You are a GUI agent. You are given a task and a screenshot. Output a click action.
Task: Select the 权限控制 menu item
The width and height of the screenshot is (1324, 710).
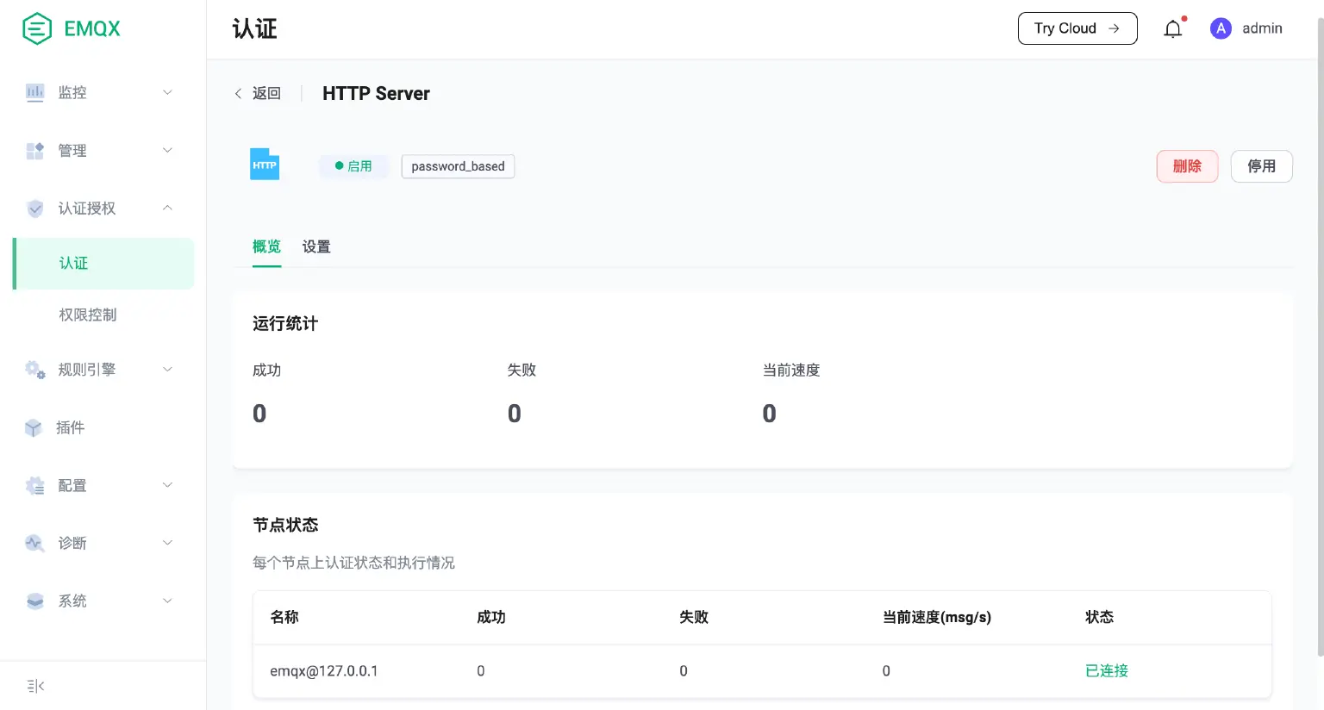point(86,314)
